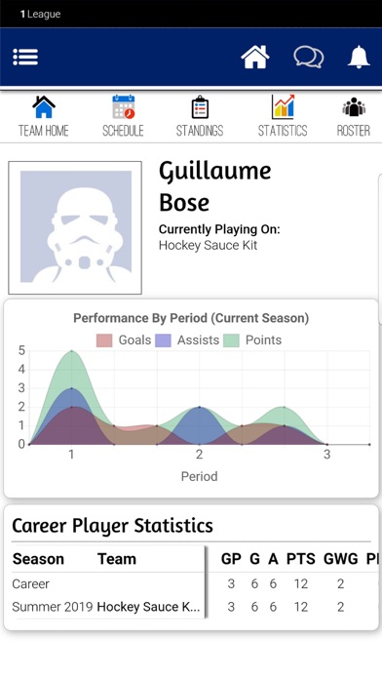
Task: Open the notifications bell icon
Action: 359,57
